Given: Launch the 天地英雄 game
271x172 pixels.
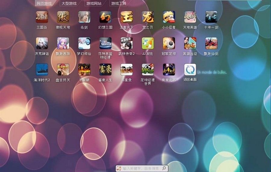Looking at the screenshot, I should pyautogui.click(x=190, y=17).
